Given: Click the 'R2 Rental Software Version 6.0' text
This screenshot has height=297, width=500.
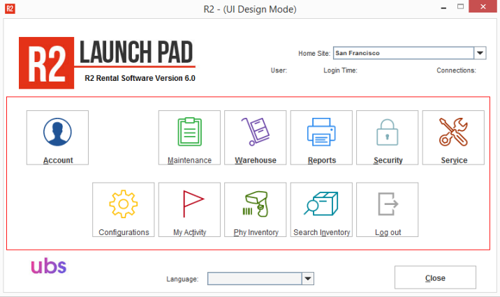Looking at the screenshot, I should tap(140, 78).
